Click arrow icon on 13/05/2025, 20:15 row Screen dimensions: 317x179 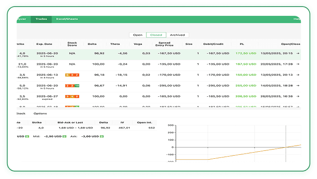tap(298, 53)
